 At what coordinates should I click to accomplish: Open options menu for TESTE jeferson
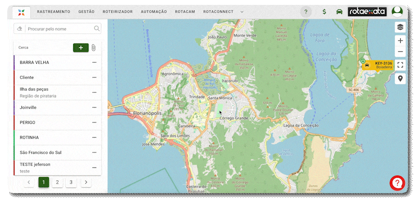(94, 168)
